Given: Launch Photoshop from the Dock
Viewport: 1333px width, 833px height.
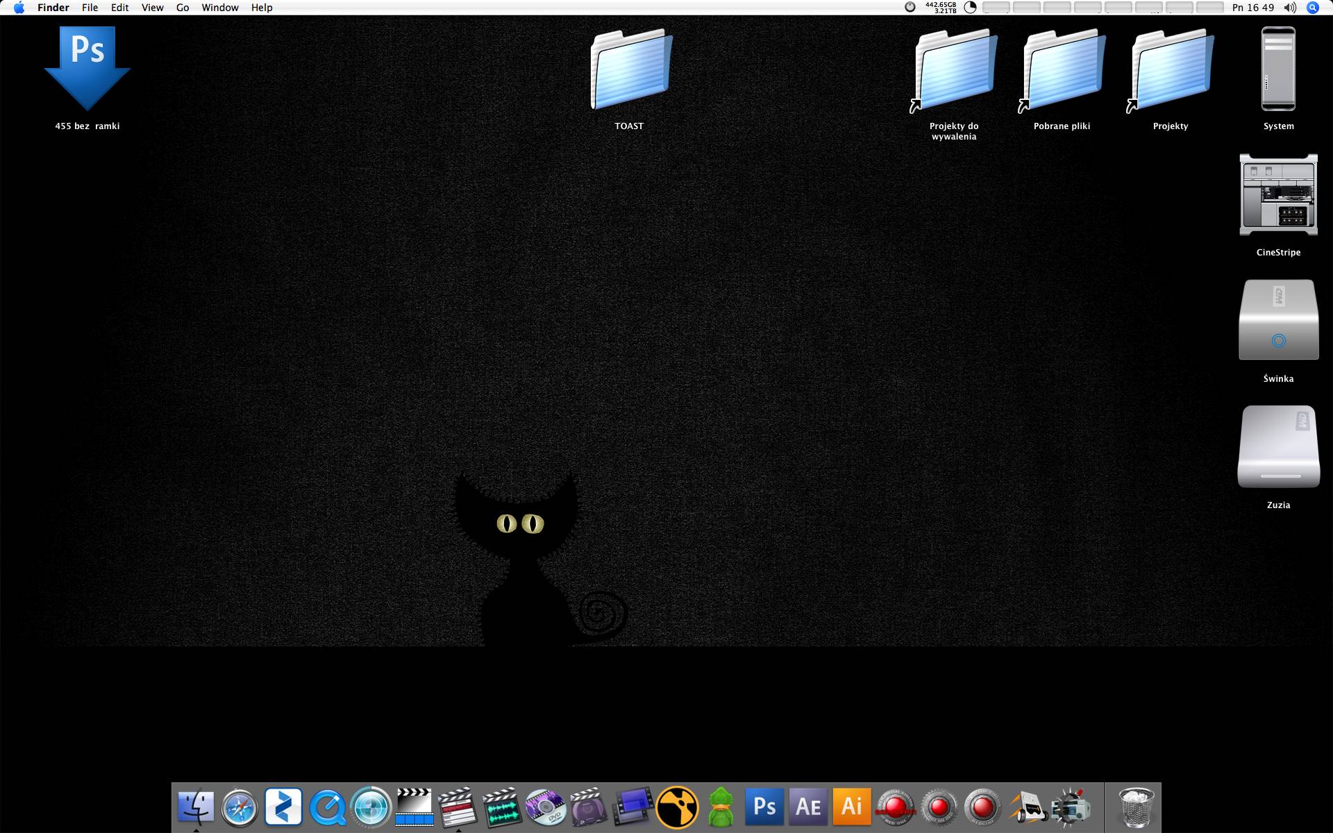Looking at the screenshot, I should click(764, 807).
